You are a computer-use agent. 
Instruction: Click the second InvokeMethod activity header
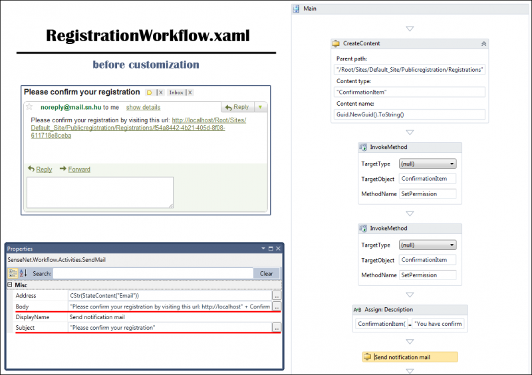pyautogui.click(x=410, y=229)
